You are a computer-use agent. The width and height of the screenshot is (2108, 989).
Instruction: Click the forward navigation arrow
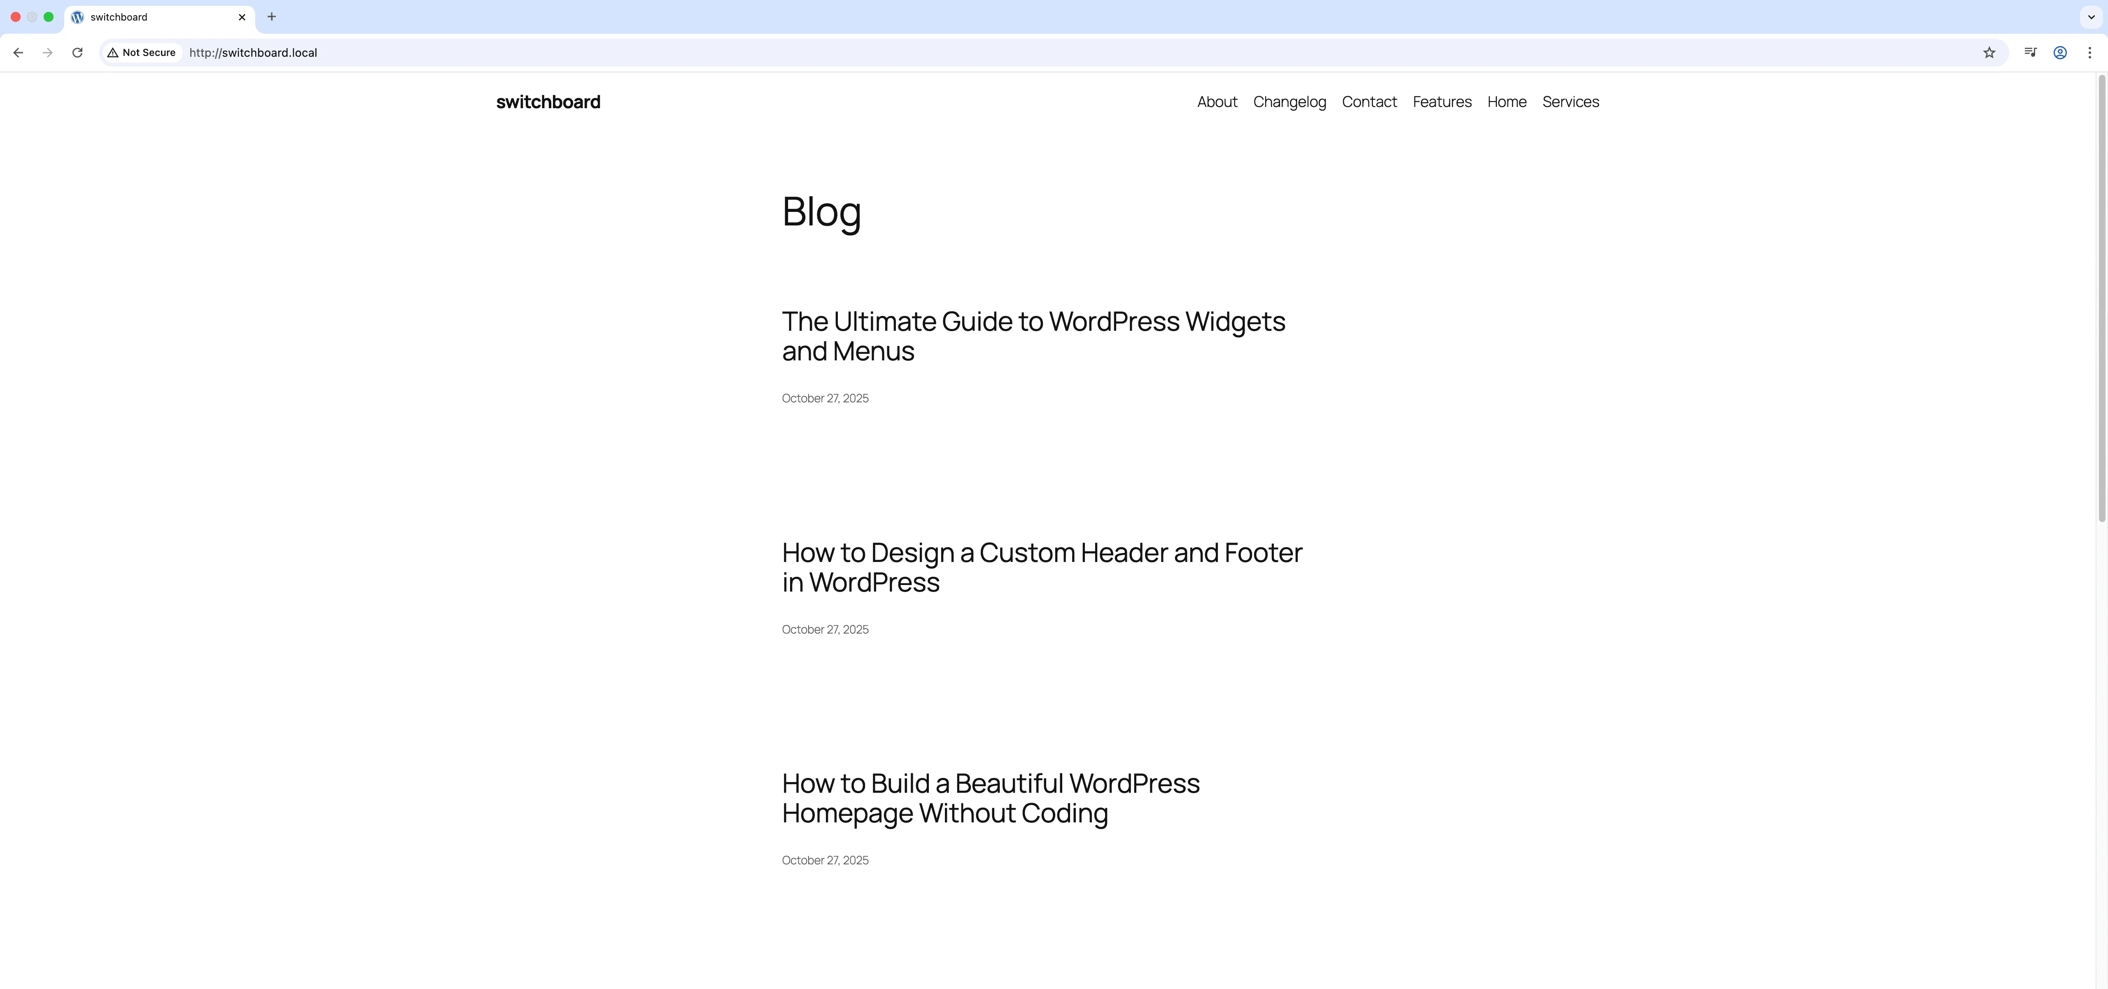[47, 52]
